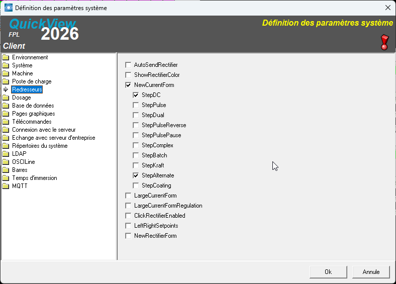Tick the StepPulsePause checkbox
This screenshot has height=284, width=396.
[136, 135]
